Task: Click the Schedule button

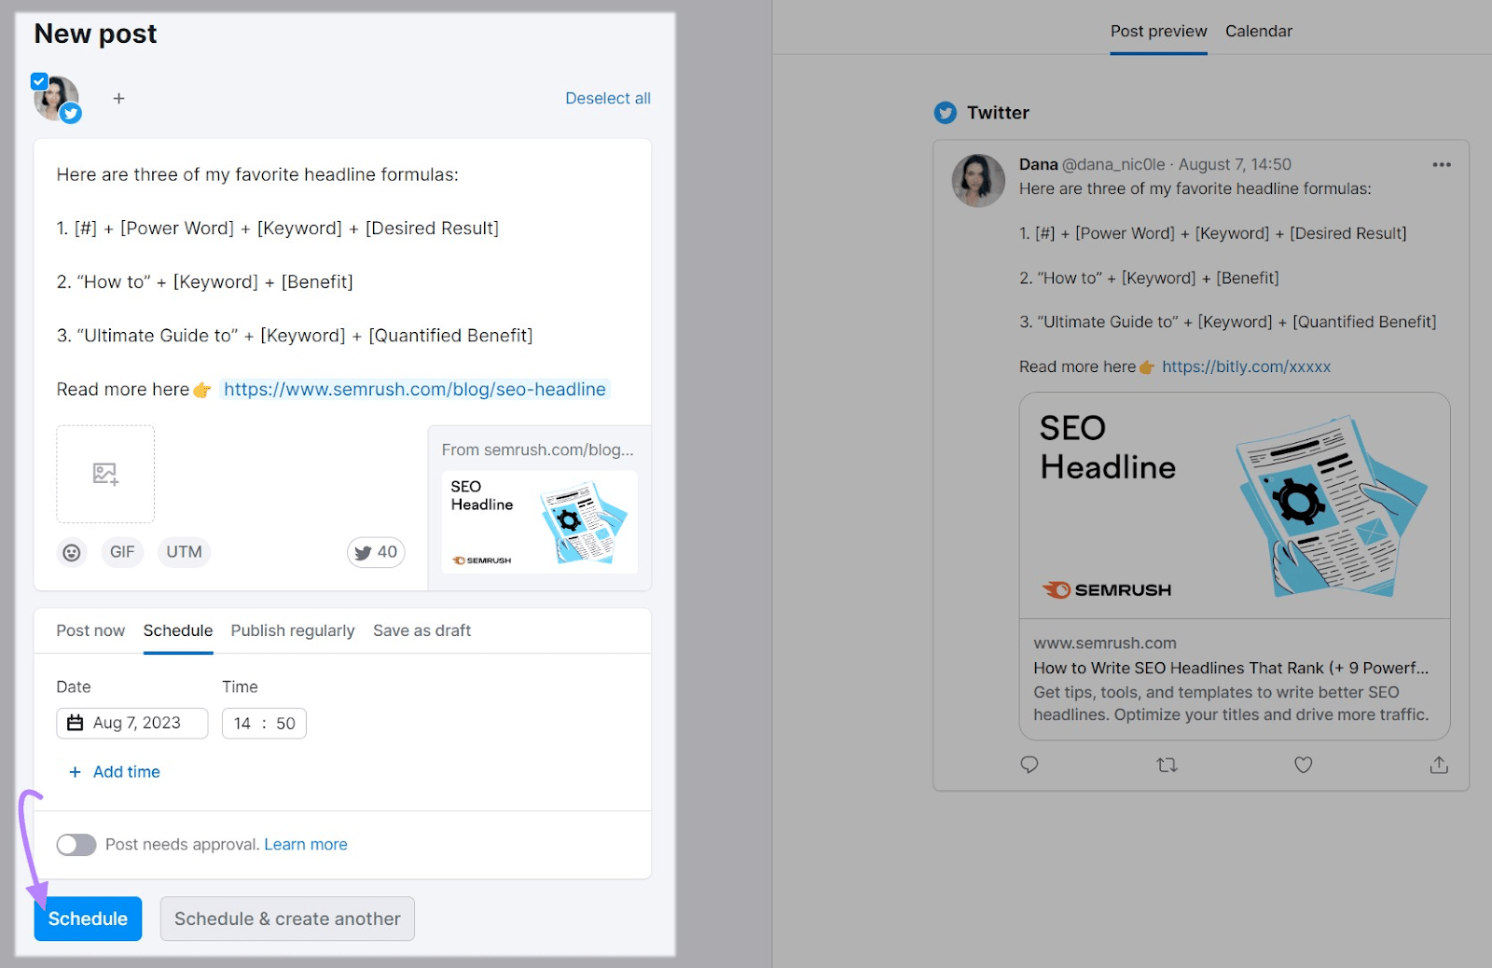Action: 88,919
